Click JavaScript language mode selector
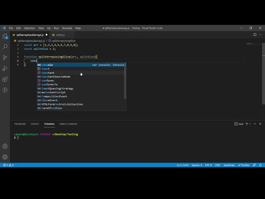Screen dimensions: 265x199 click(x=229, y=165)
